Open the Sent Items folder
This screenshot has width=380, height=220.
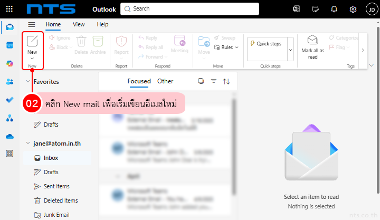pos(56,186)
